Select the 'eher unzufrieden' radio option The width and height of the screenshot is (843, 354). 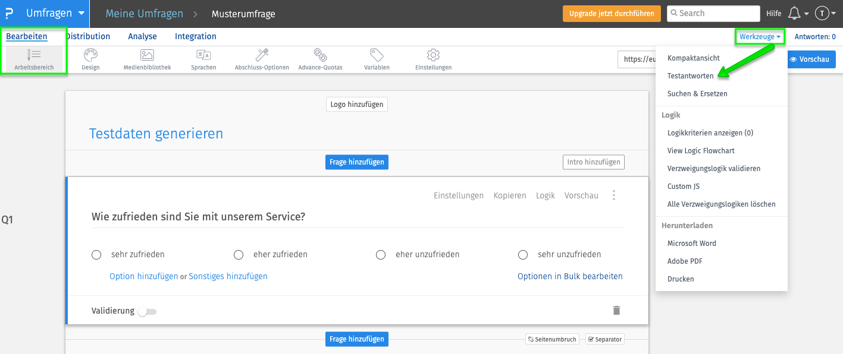click(x=381, y=255)
